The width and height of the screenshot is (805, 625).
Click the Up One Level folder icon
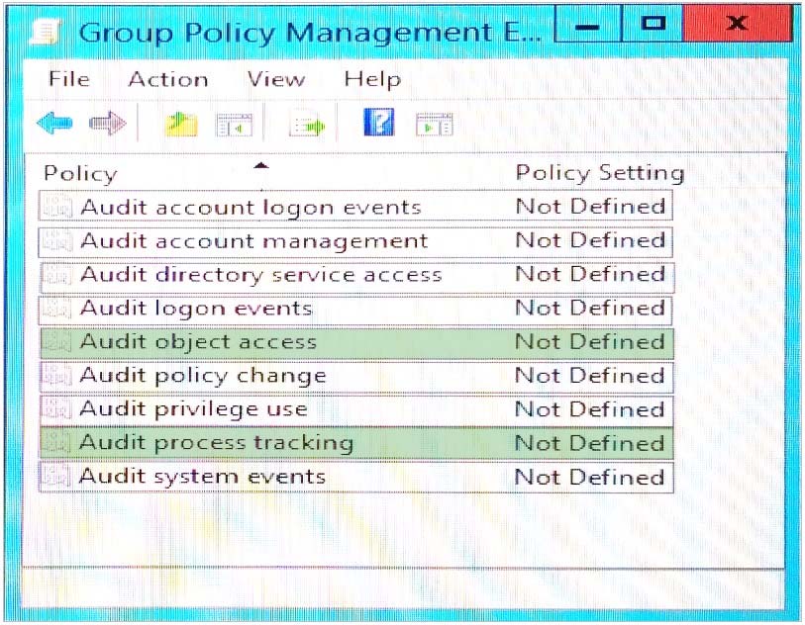181,124
